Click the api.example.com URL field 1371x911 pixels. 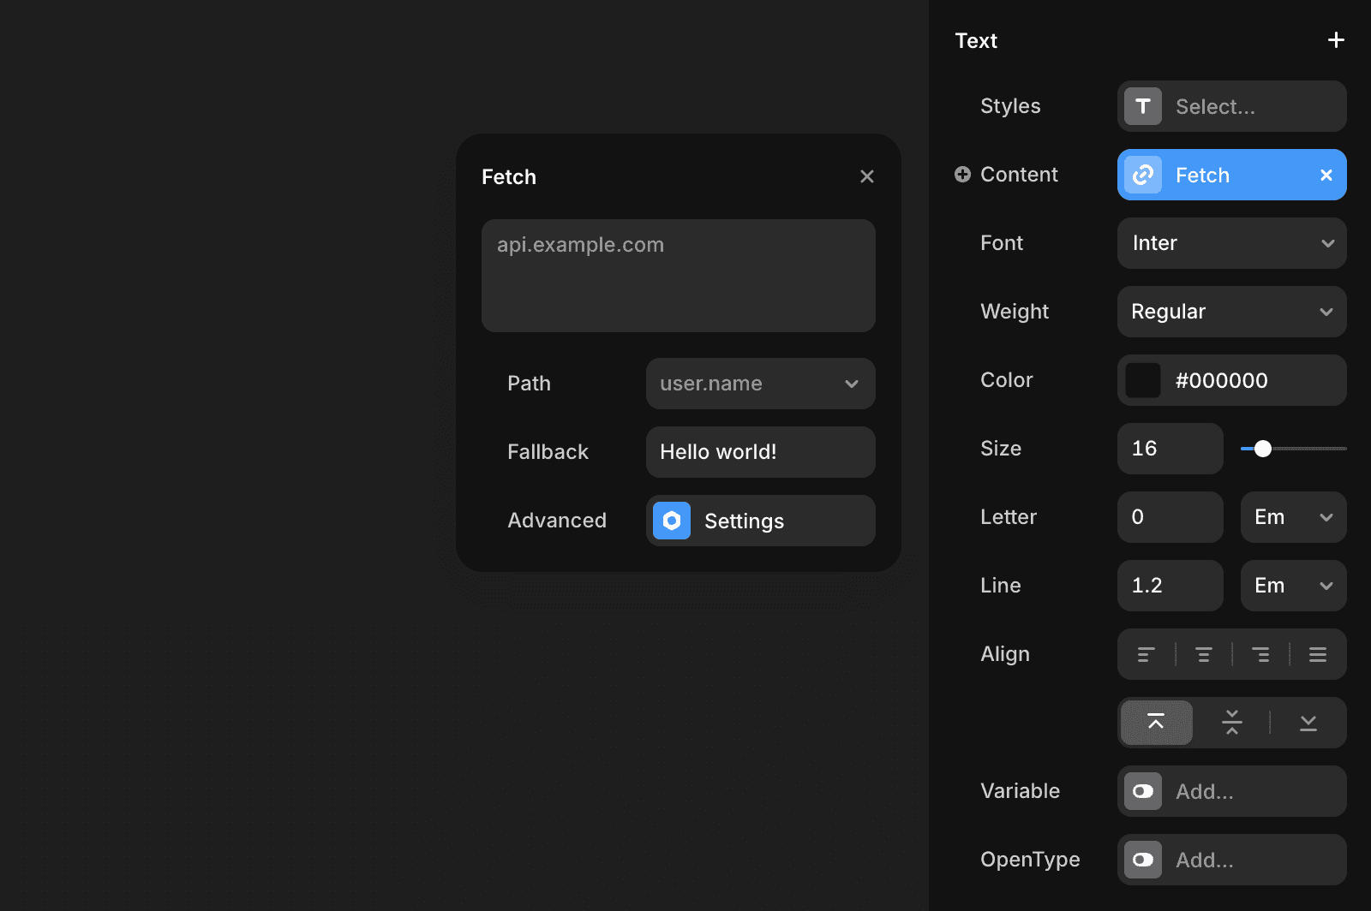[x=678, y=276]
